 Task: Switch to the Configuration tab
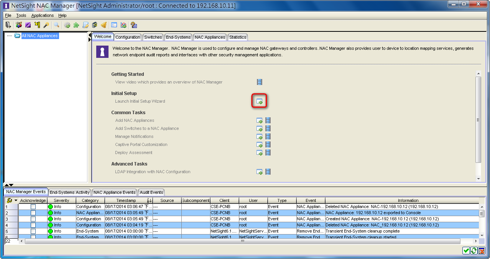pos(128,37)
